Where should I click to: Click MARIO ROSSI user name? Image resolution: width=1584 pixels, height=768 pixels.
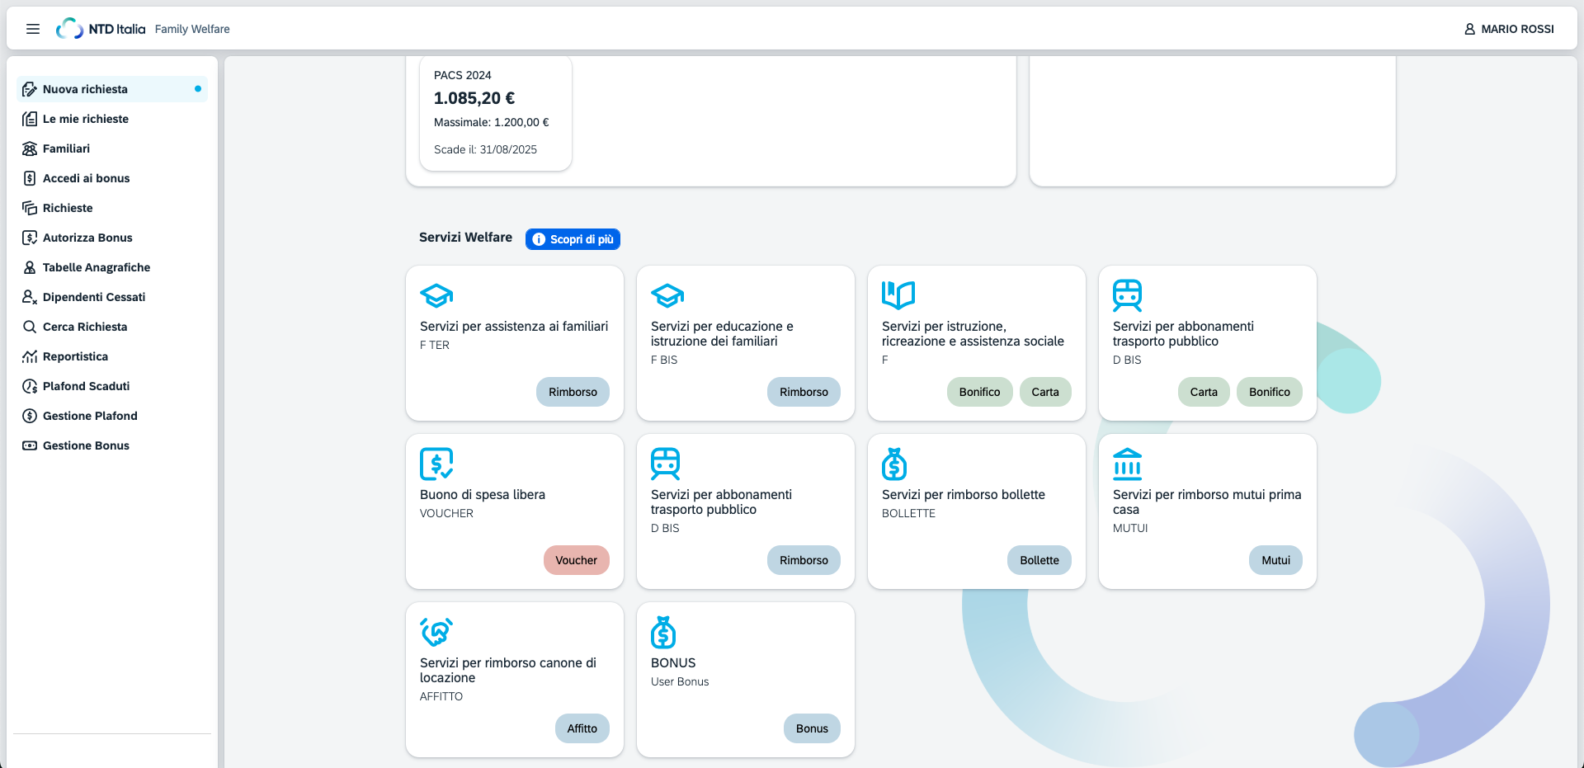[1517, 29]
